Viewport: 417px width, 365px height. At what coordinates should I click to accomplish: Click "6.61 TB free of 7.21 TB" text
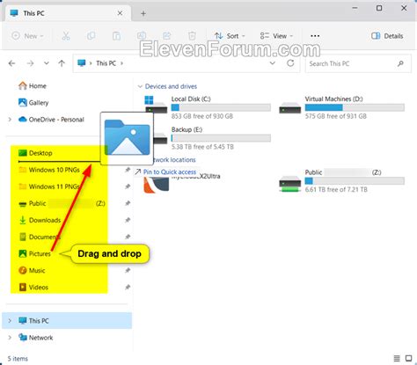pos(336,190)
